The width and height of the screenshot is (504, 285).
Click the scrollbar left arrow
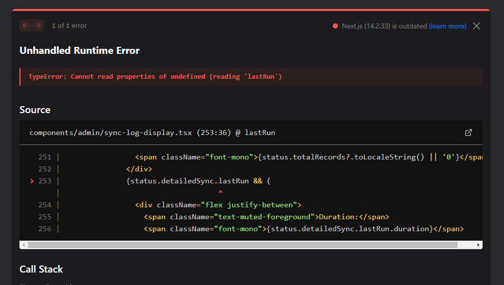[23, 245]
